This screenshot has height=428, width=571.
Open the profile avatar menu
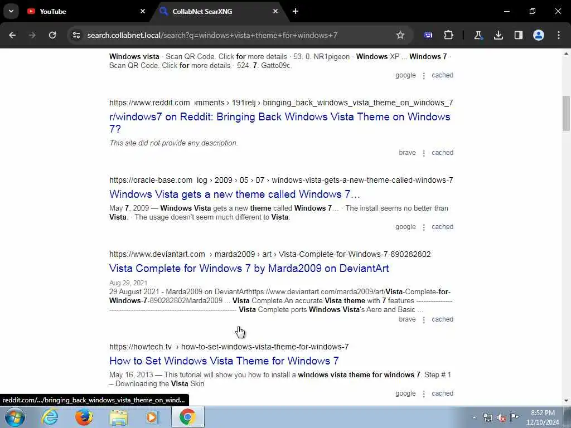[x=539, y=35]
